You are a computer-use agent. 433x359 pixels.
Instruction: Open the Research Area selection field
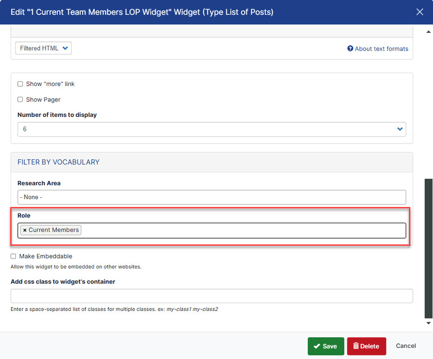click(x=212, y=197)
